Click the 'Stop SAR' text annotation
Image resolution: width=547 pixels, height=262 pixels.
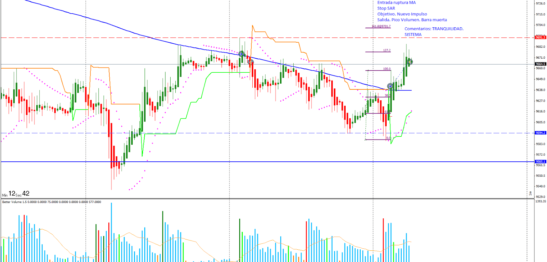click(386, 9)
